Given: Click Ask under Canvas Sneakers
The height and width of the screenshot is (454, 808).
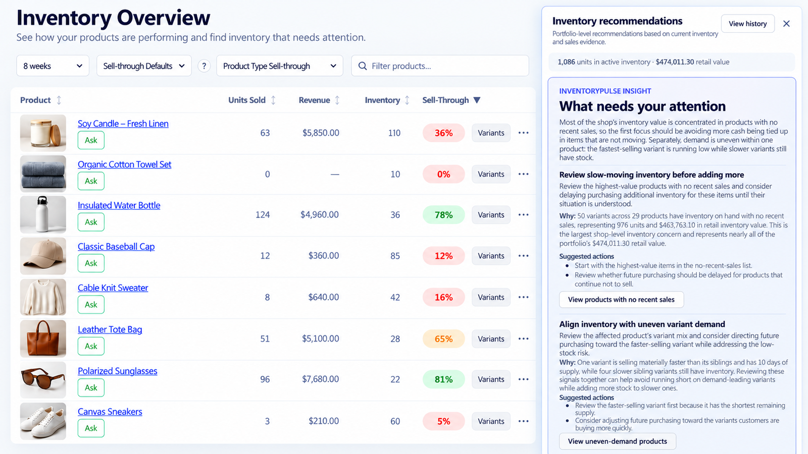Looking at the screenshot, I should (x=91, y=428).
